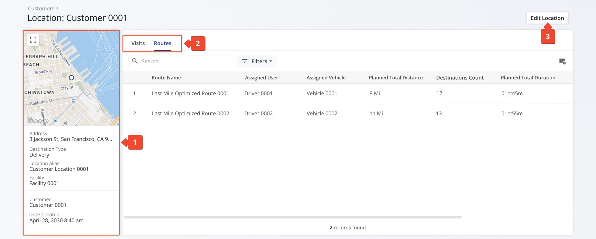This screenshot has width=596, height=239.
Task: Click the blue circle location marker on the map
Action: click(71, 78)
